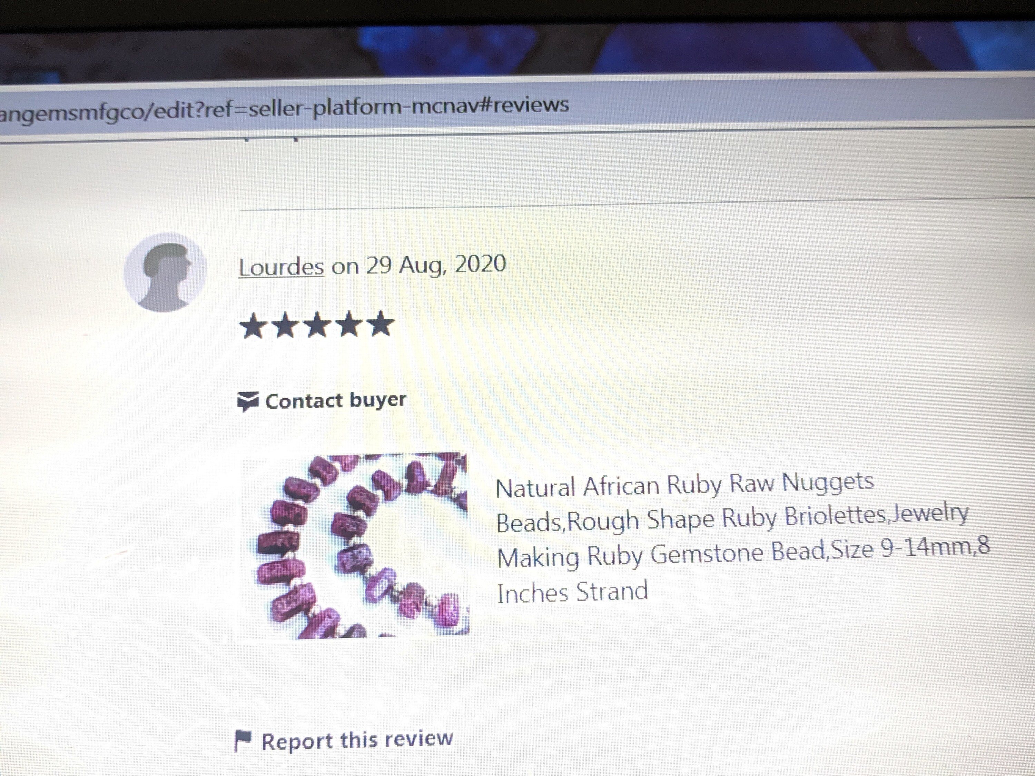Click the fifth star in the rating
The image size is (1035, 776).
pos(381,323)
